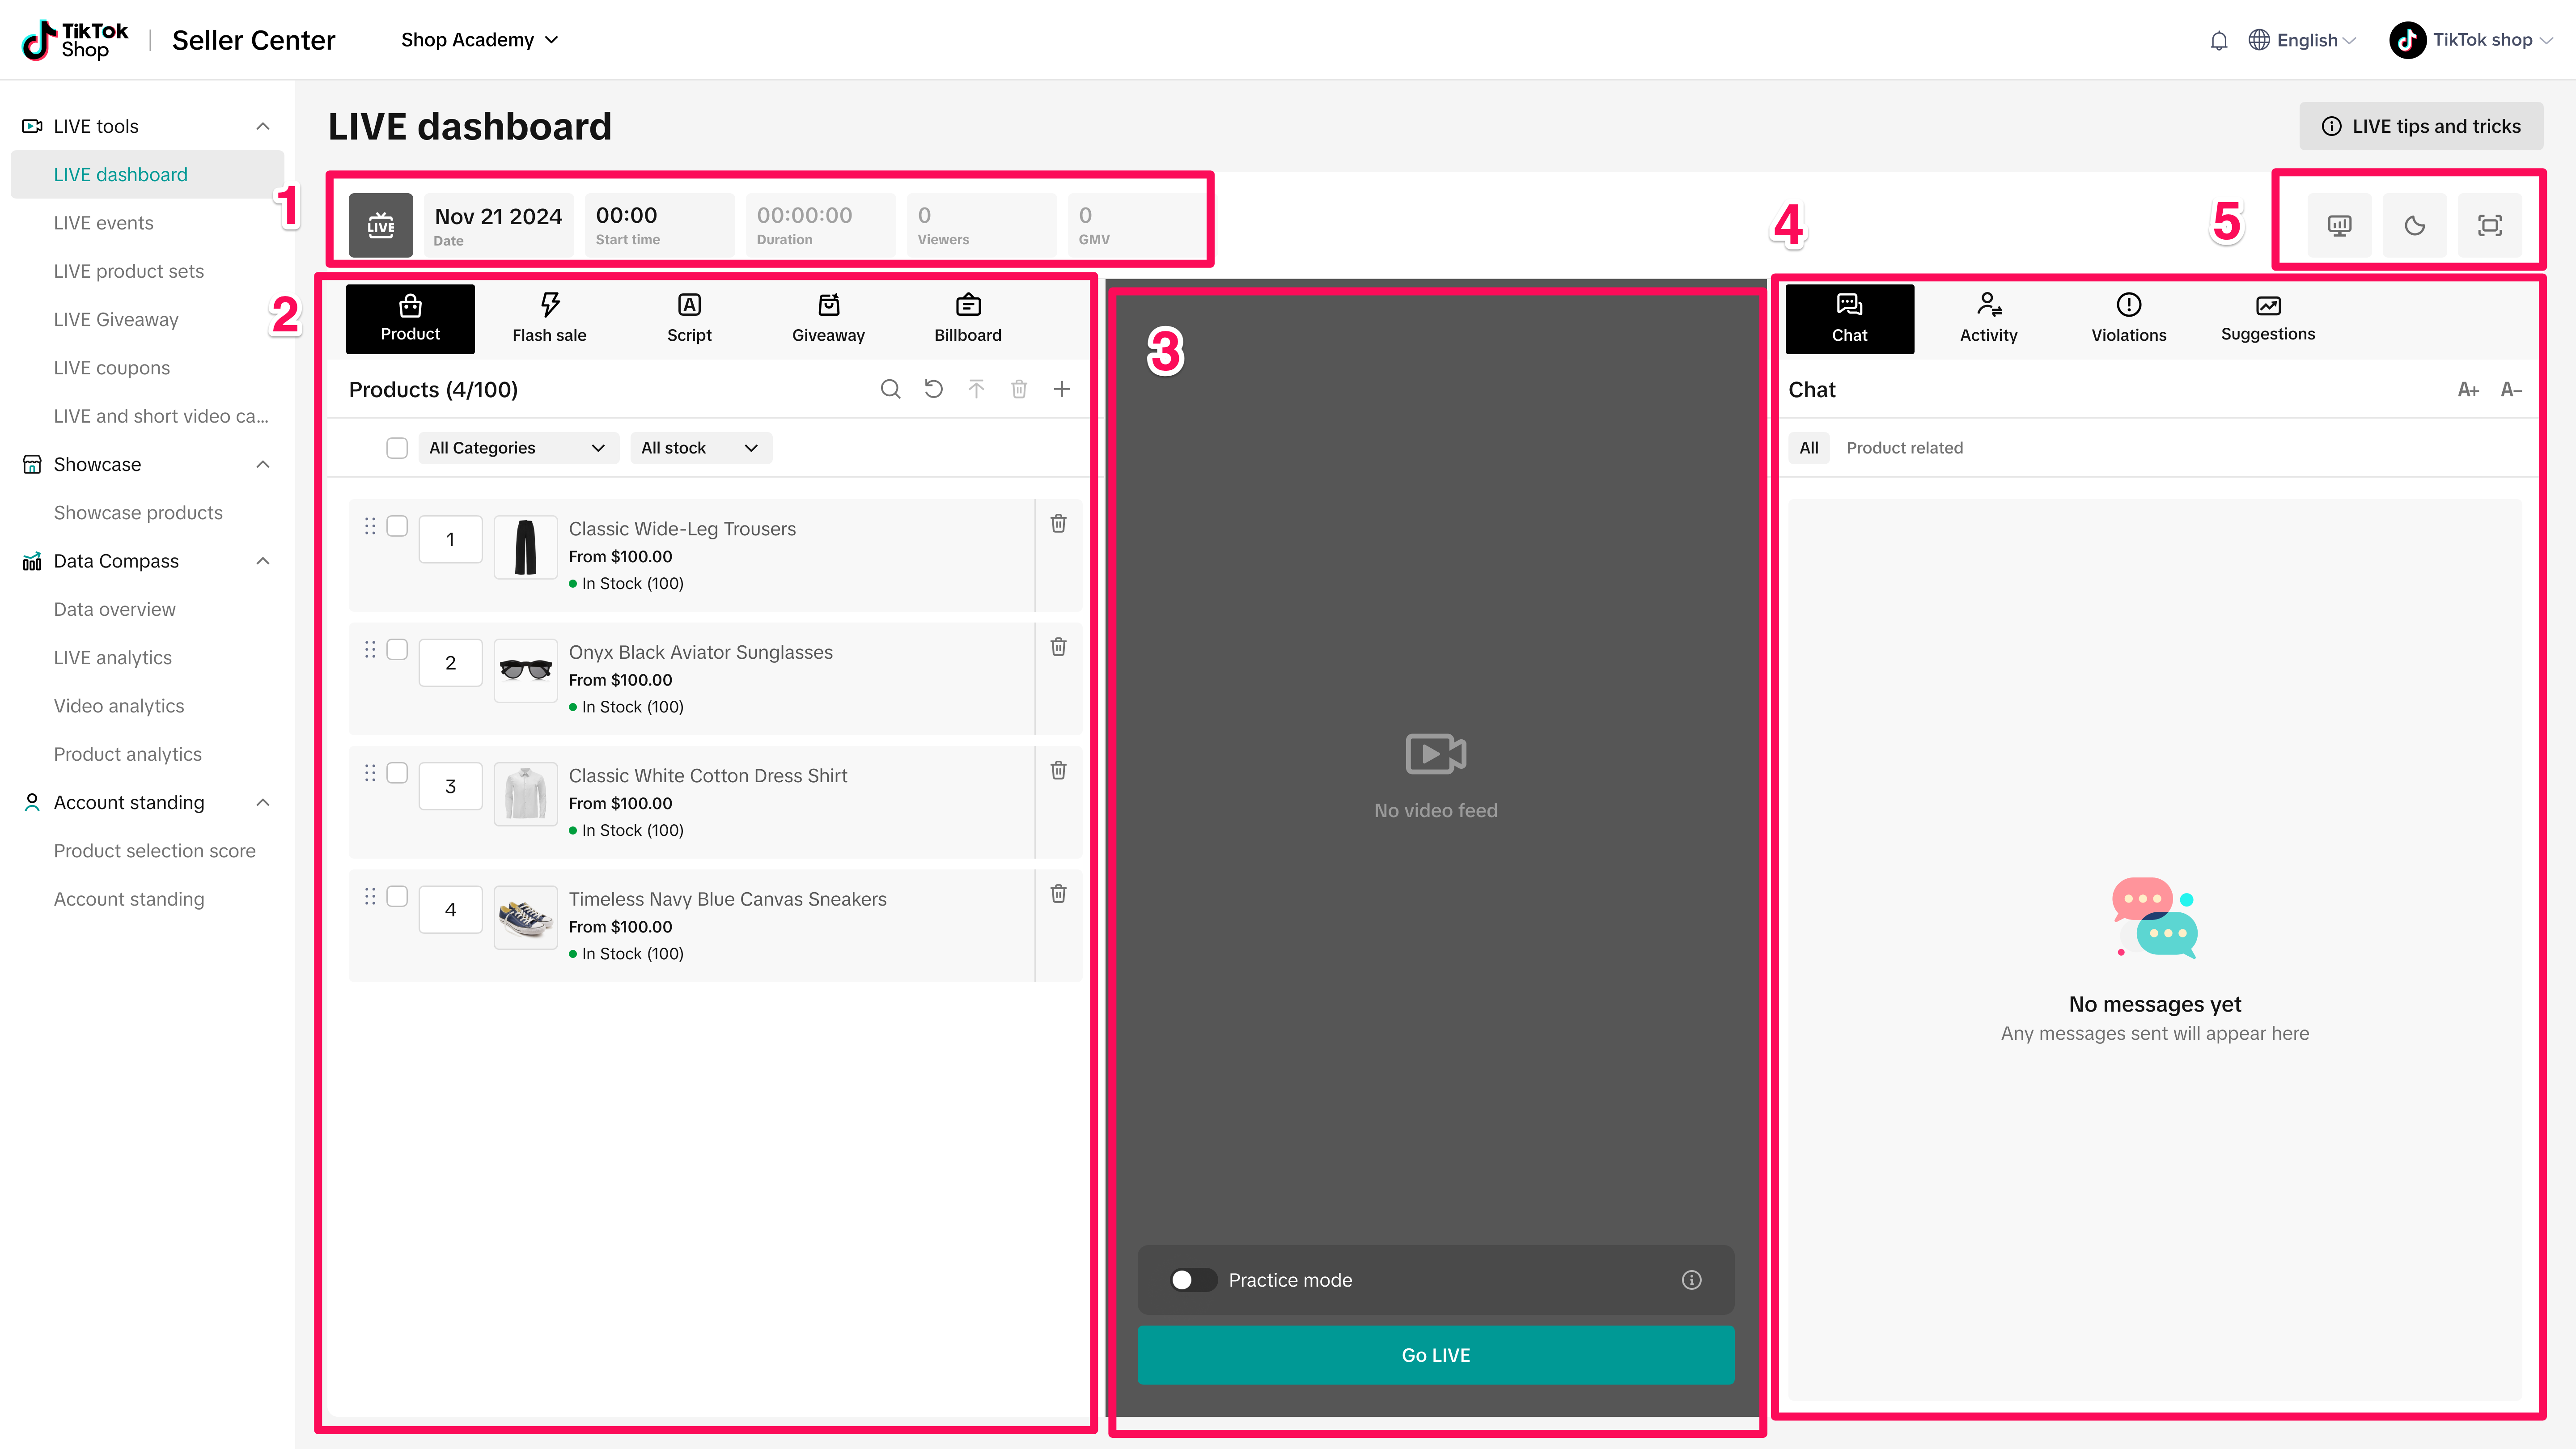Click the refresh products icon

[x=933, y=389]
